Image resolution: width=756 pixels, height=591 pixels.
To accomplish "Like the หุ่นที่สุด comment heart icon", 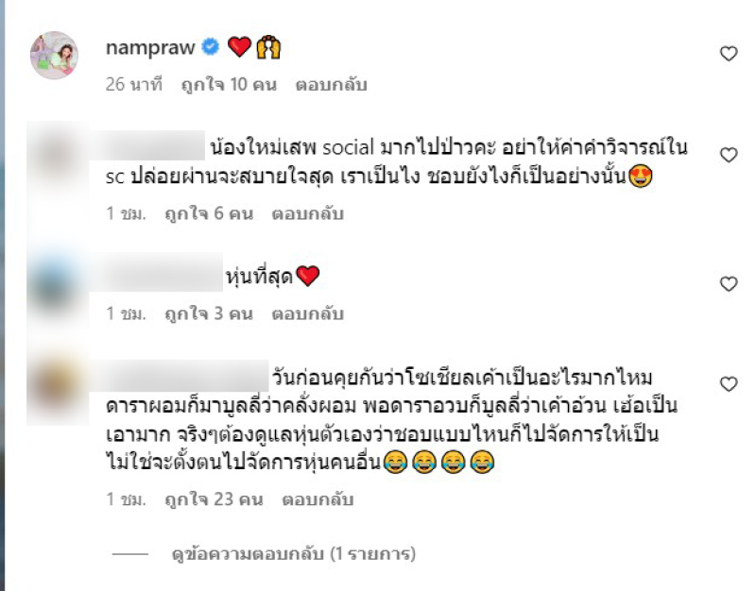I will click(729, 284).
